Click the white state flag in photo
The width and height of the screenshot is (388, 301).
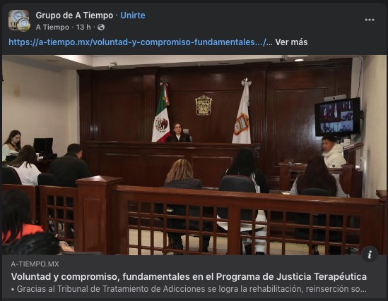[242, 111]
